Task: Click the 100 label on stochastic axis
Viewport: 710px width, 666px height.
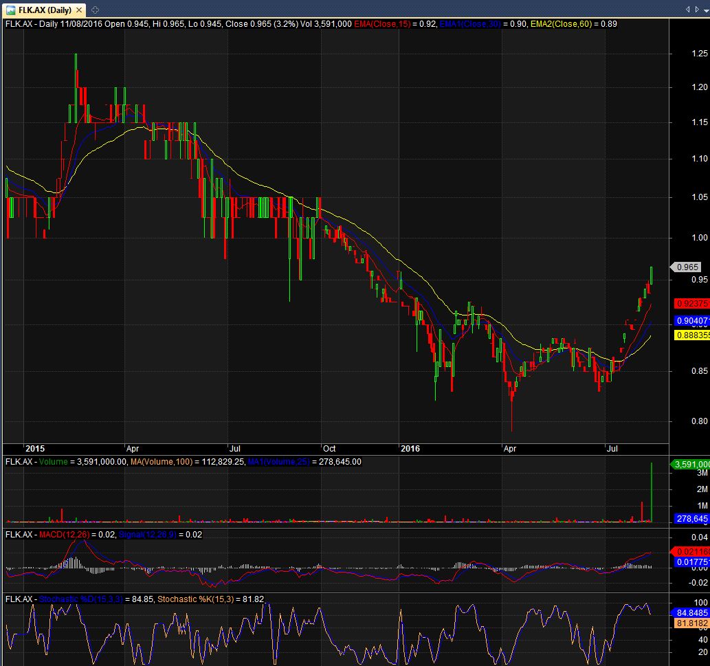Action: 701,603
